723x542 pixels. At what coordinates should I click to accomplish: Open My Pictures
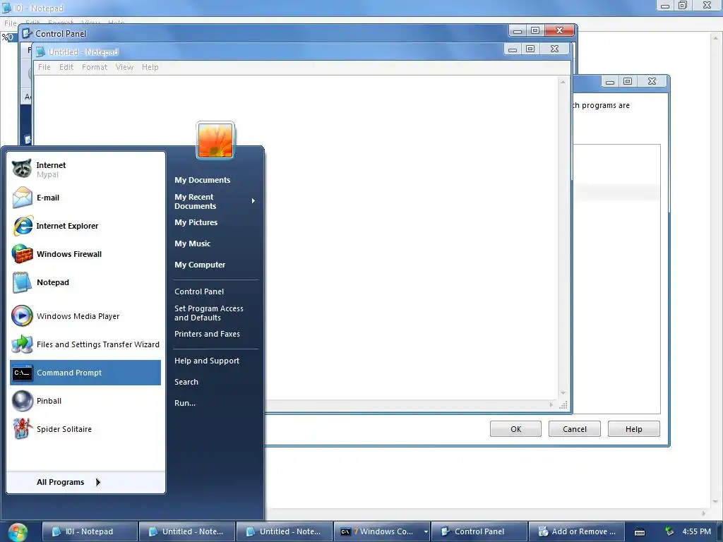click(x=196, y=222)
